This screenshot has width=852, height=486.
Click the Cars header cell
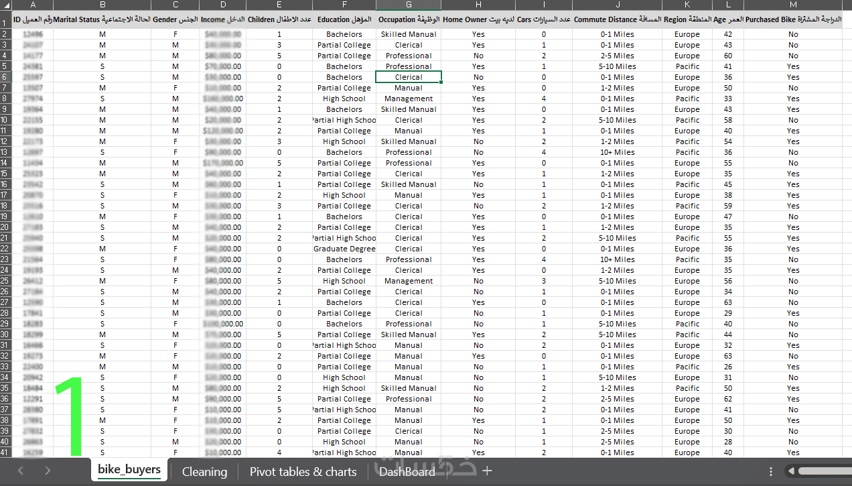(x=544, y=19)
